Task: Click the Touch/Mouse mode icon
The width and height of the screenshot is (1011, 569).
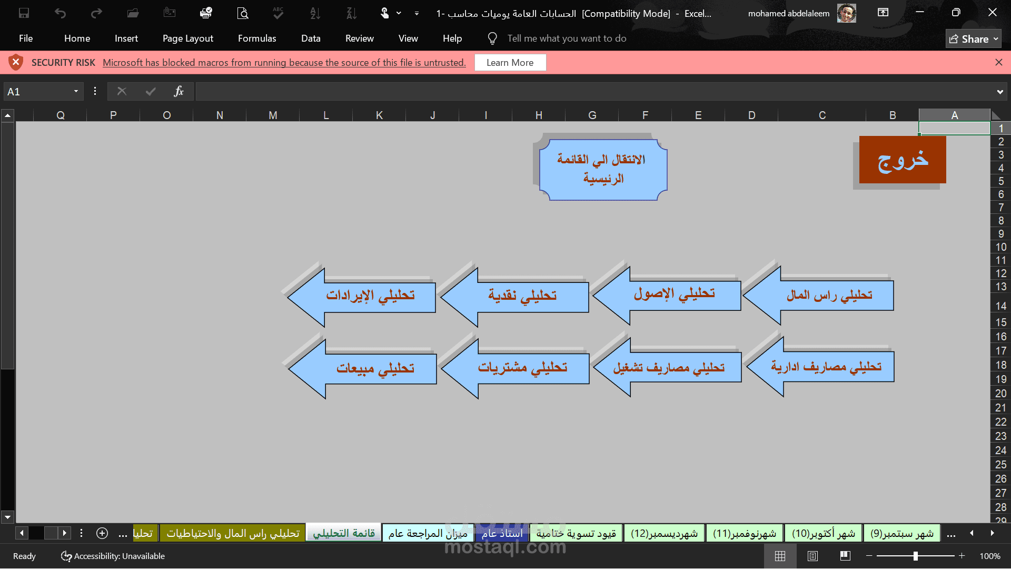Action: click(x=385, y=13)
